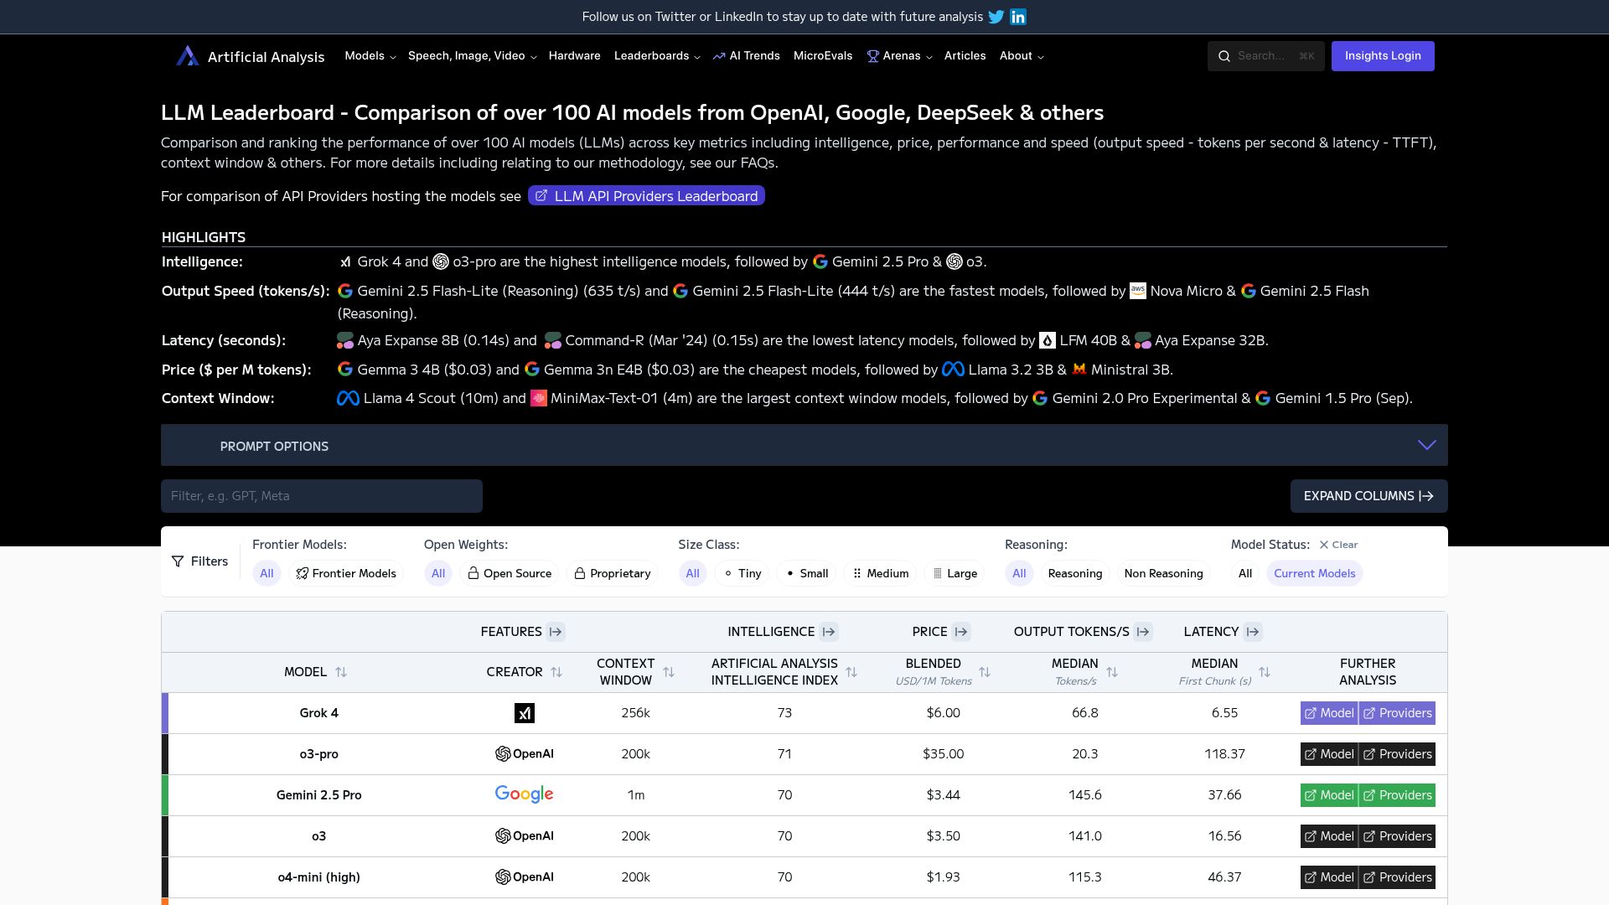Select Open Source filter chip

(509, 573)
